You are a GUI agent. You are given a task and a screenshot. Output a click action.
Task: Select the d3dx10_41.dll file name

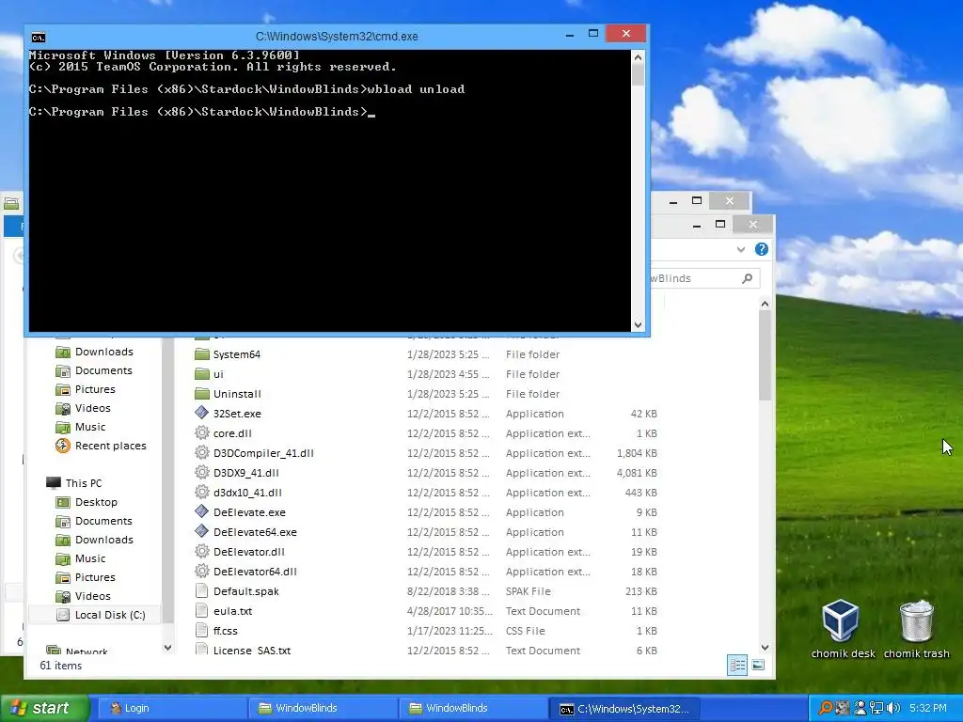tap(247, 493)
